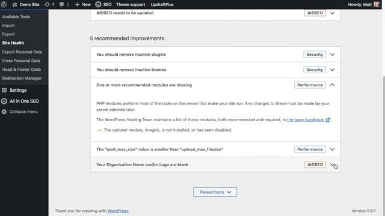The height and width of the screenshot is (216, 385).
Task: Click the AIOSEO badge on update row
Action: coord(315,13)
